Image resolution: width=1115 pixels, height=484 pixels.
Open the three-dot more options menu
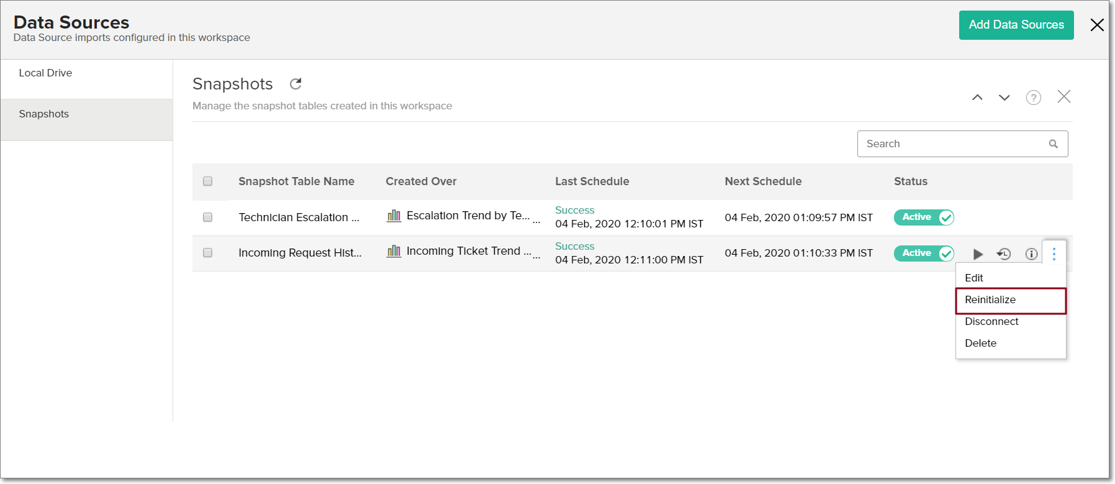[1054, 253]
